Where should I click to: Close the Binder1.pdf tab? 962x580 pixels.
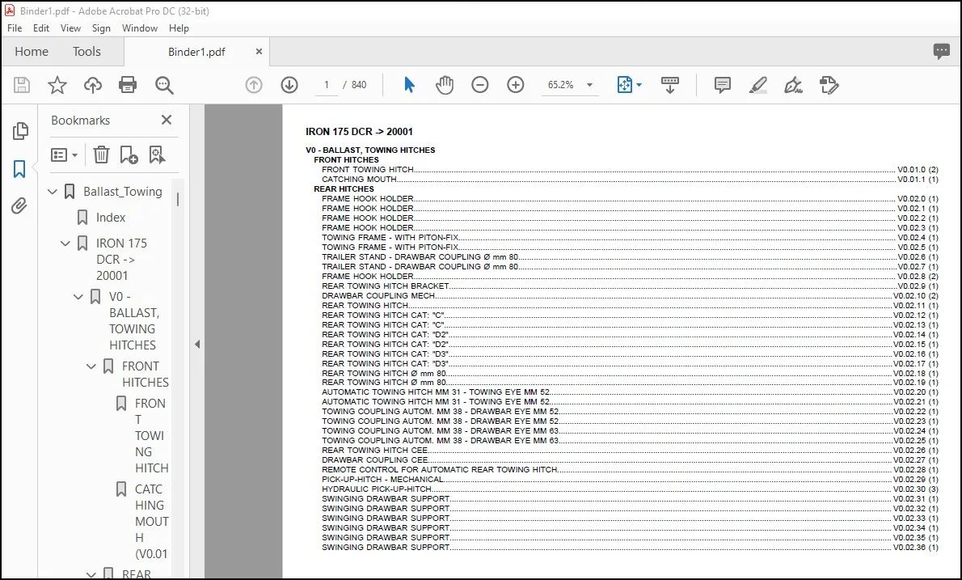tap(259, 52)
